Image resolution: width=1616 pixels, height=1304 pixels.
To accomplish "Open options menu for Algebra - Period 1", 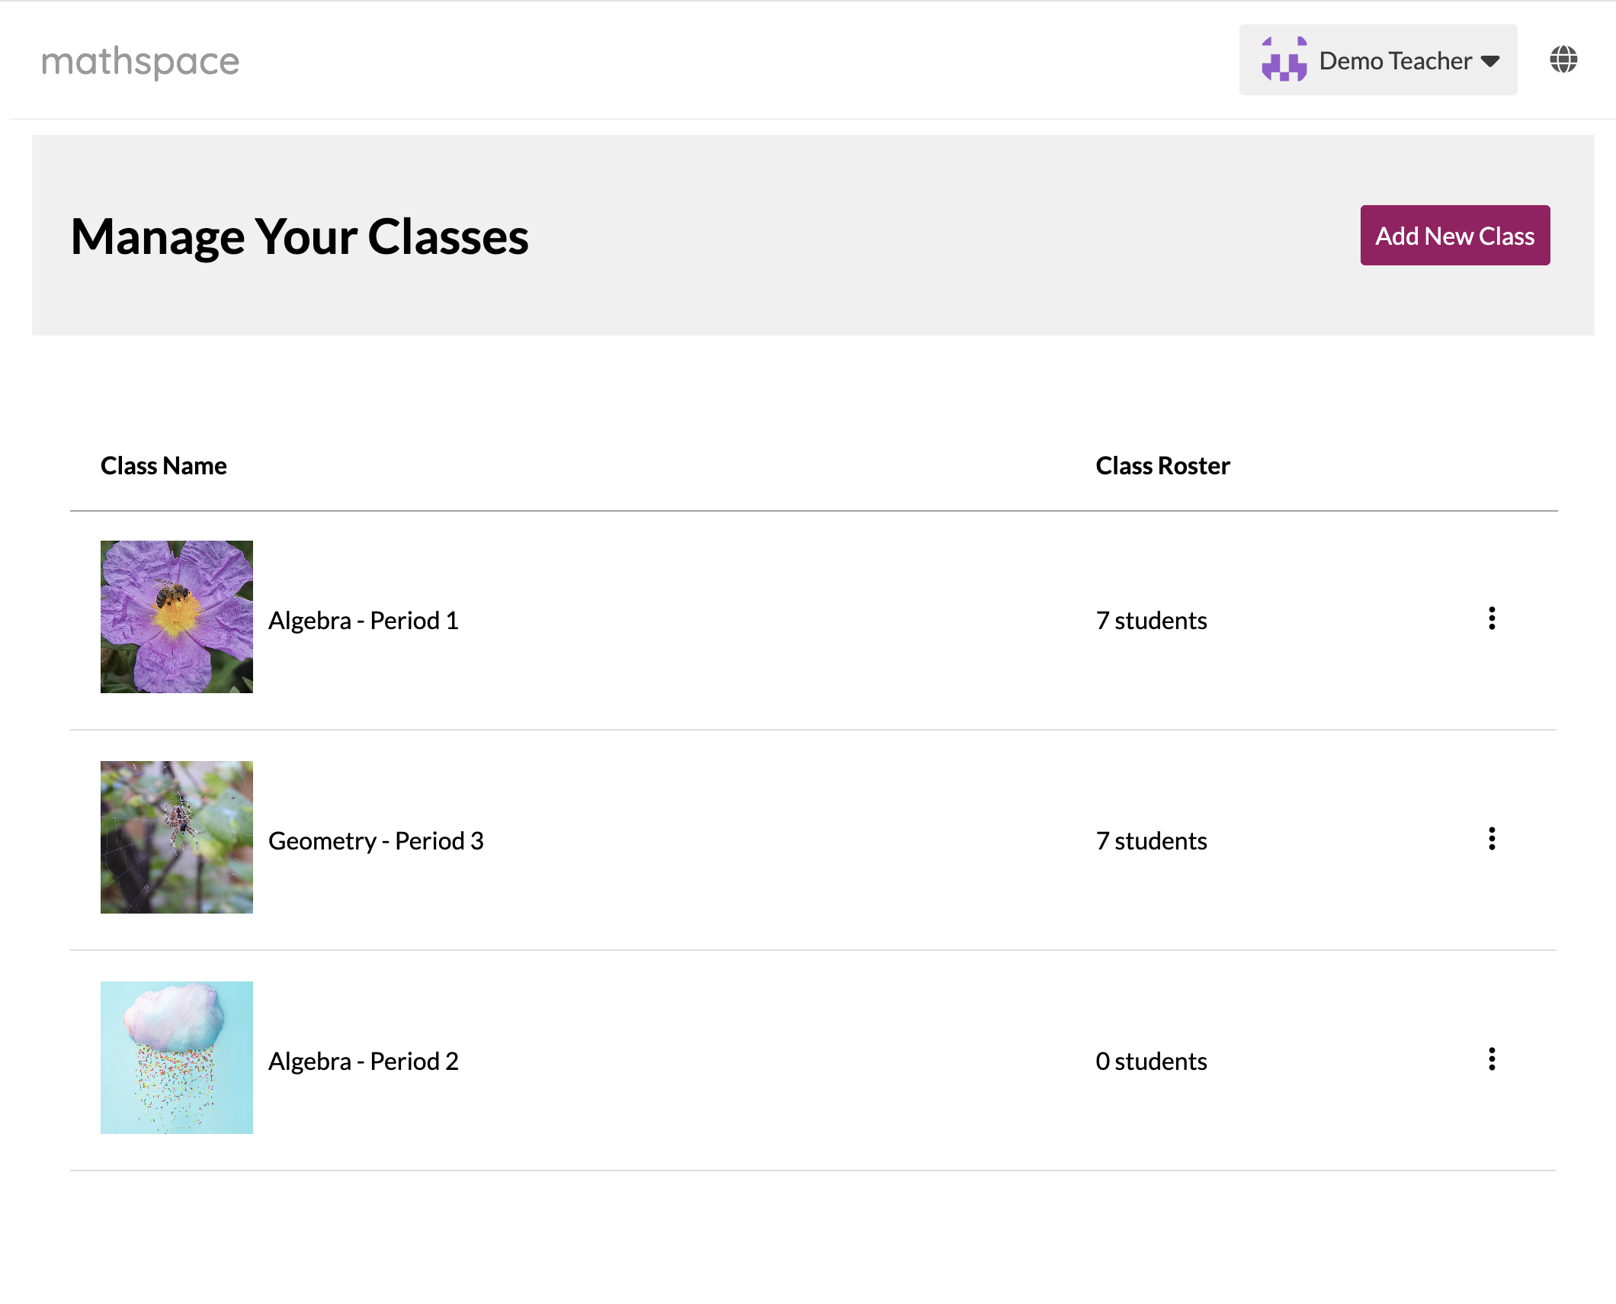I will coord(1492,618).
